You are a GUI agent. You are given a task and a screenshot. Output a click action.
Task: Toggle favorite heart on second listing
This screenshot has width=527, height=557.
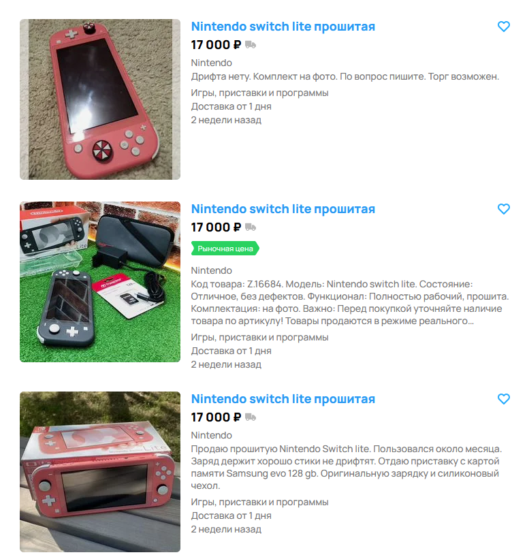pyautogui.click(x=503, y=209)
